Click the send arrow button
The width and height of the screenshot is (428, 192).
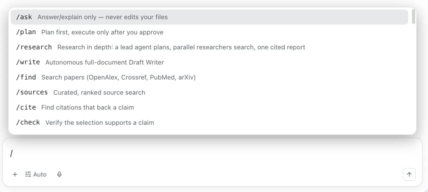[409, 175]
